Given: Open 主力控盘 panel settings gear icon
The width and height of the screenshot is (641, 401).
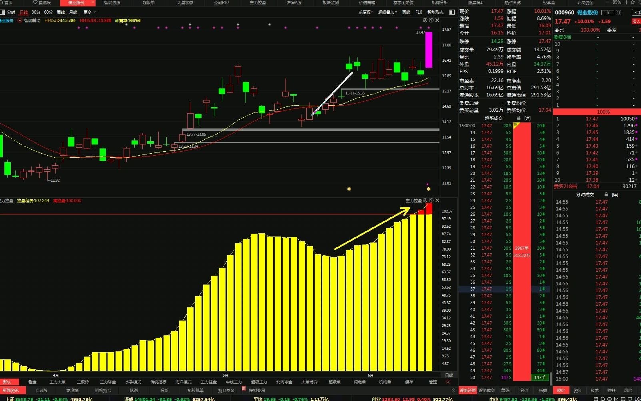Looking at the screenshot, I should pyautogui.click(x=425, y=200).
